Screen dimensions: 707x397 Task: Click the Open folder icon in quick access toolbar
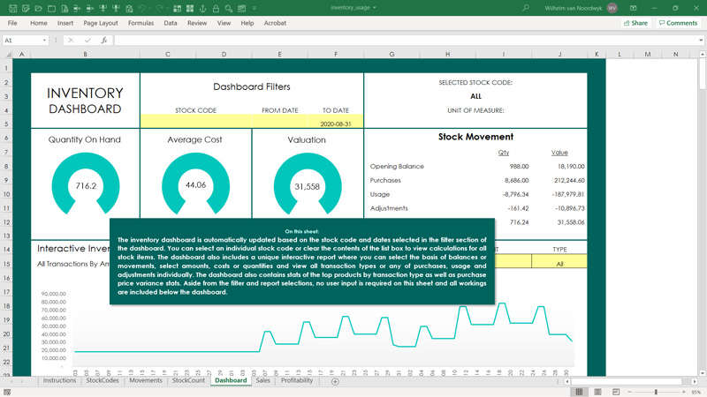point(39,8)
